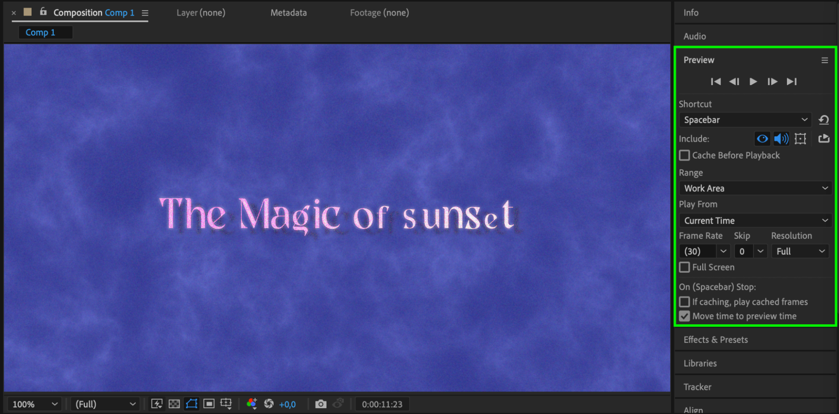Click the Skip value field showing 0
The width and height of the screenshot is (839, 414).
click(x=742, y=251)
